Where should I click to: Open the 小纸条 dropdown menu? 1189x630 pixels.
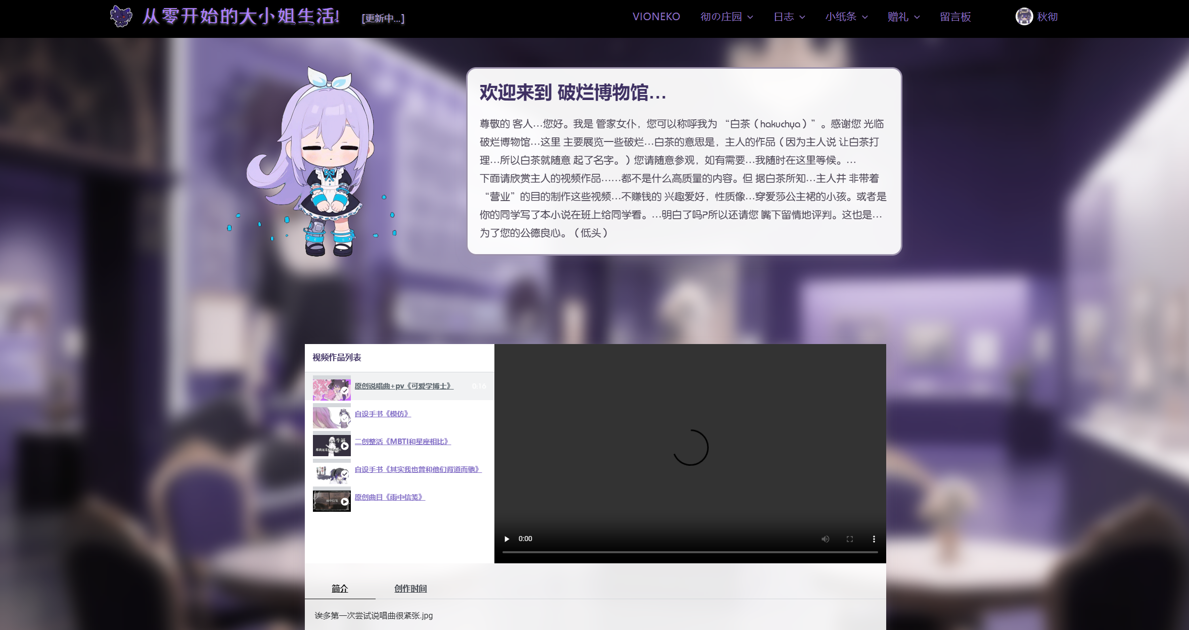pyautogui.click(x=846, y=17)
